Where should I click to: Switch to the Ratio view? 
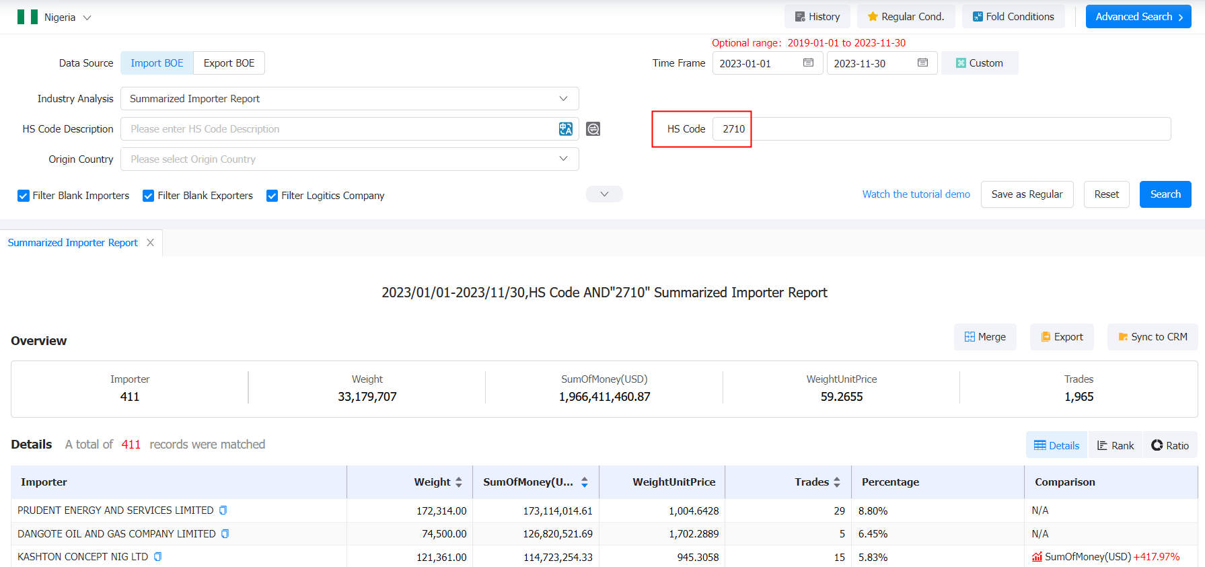pyautogui.click(x=1170, y=445)
